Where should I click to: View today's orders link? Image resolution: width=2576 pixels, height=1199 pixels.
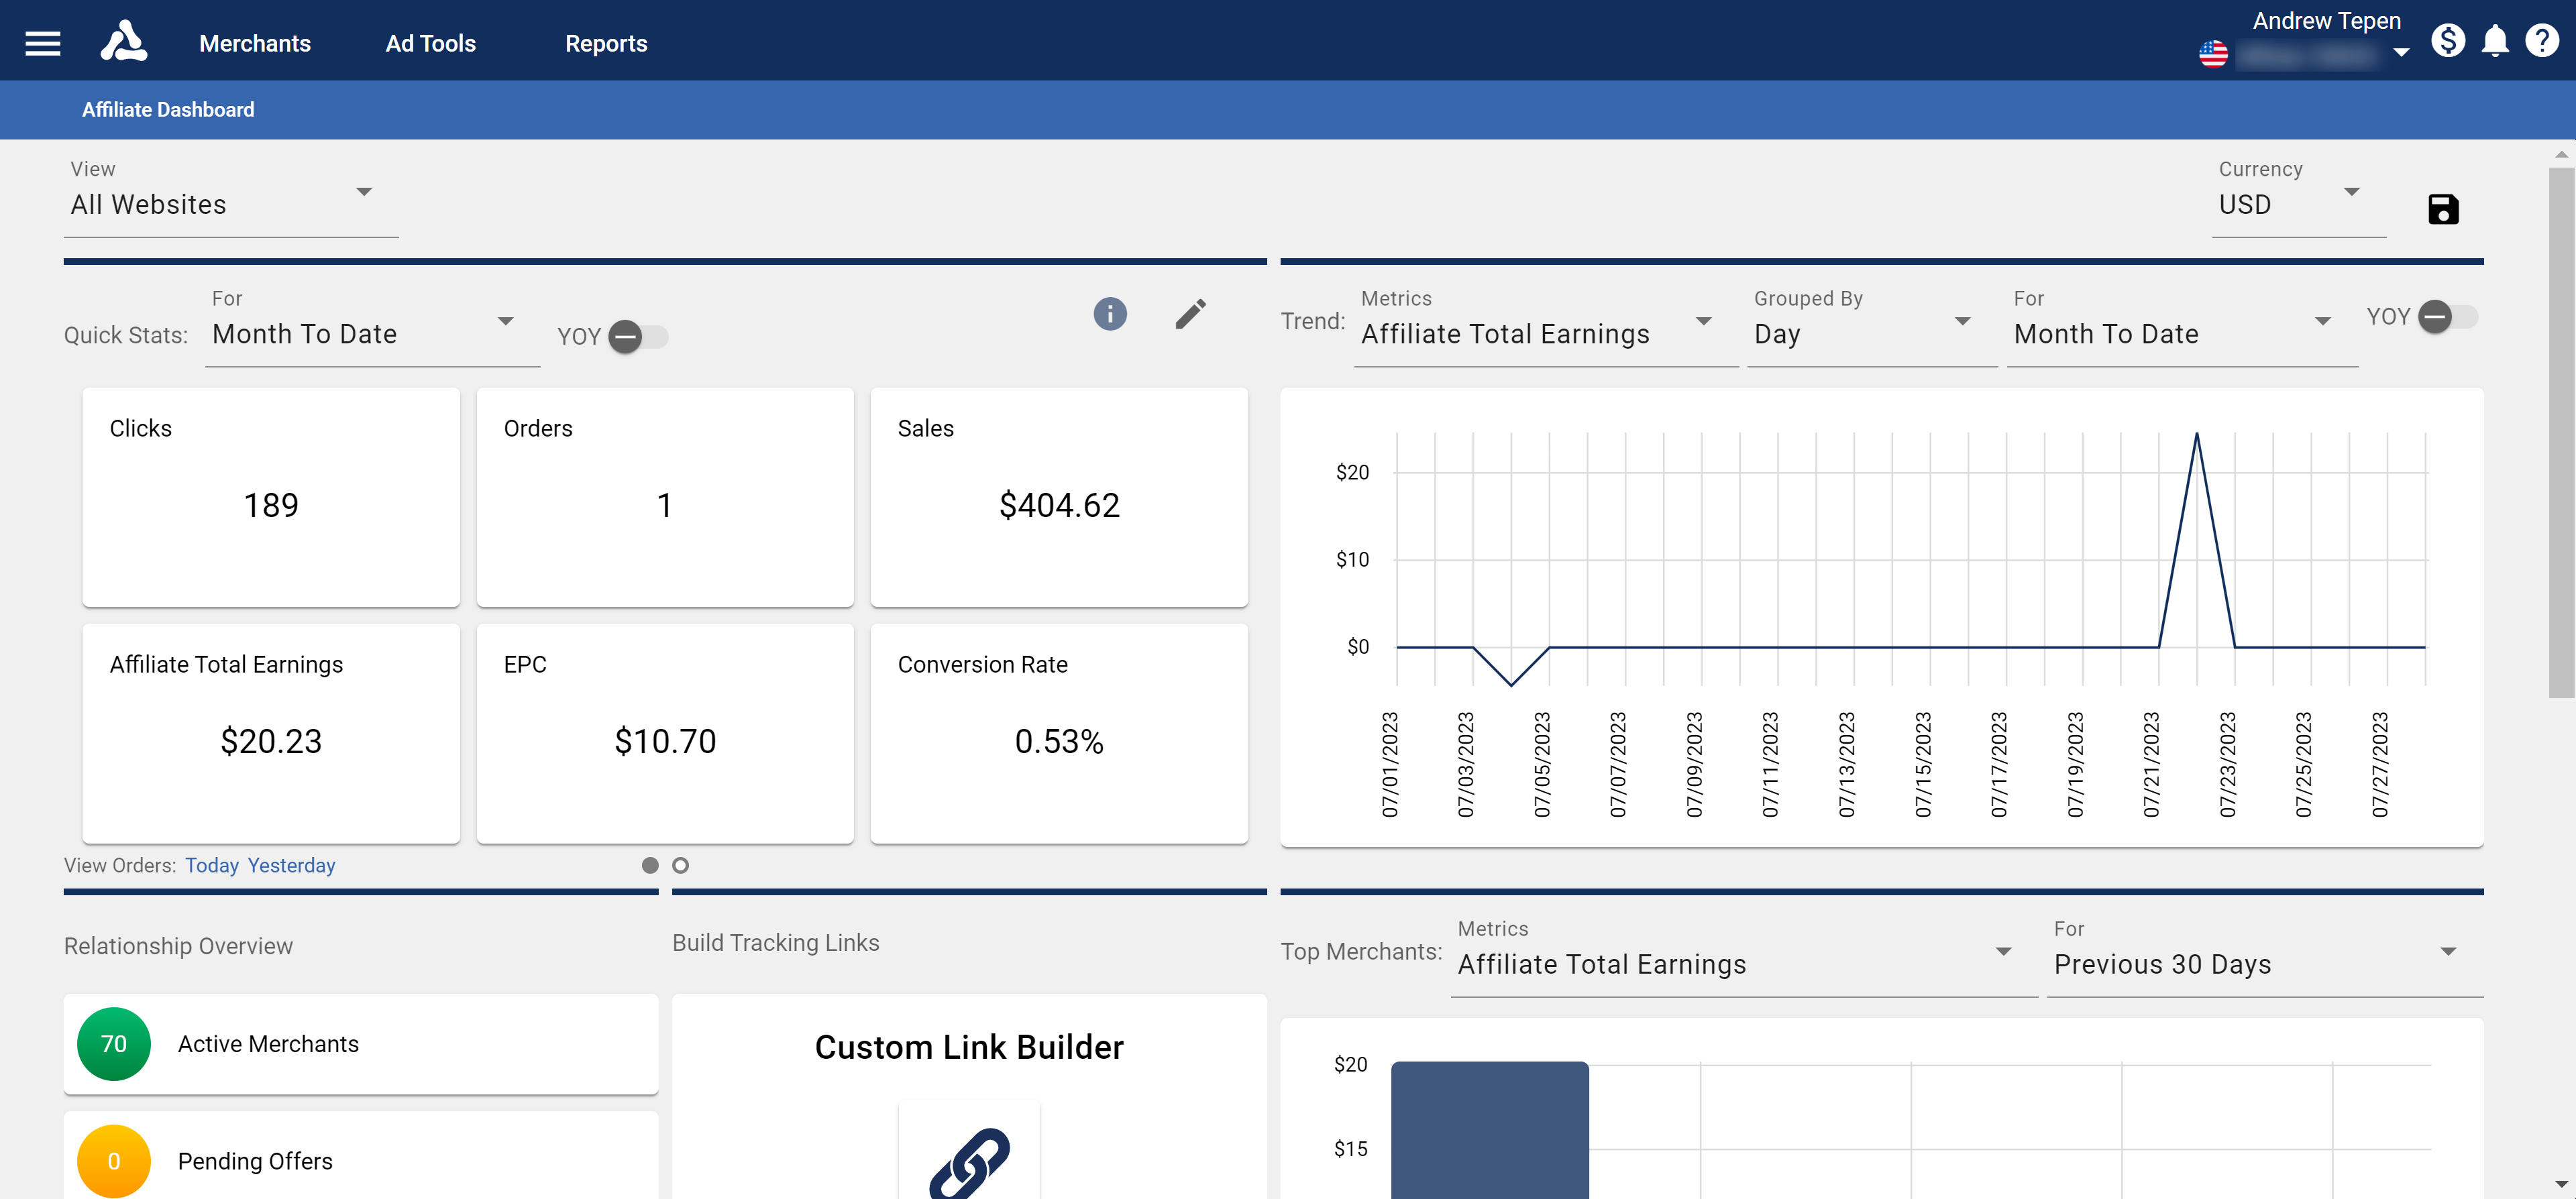[212, 865]
